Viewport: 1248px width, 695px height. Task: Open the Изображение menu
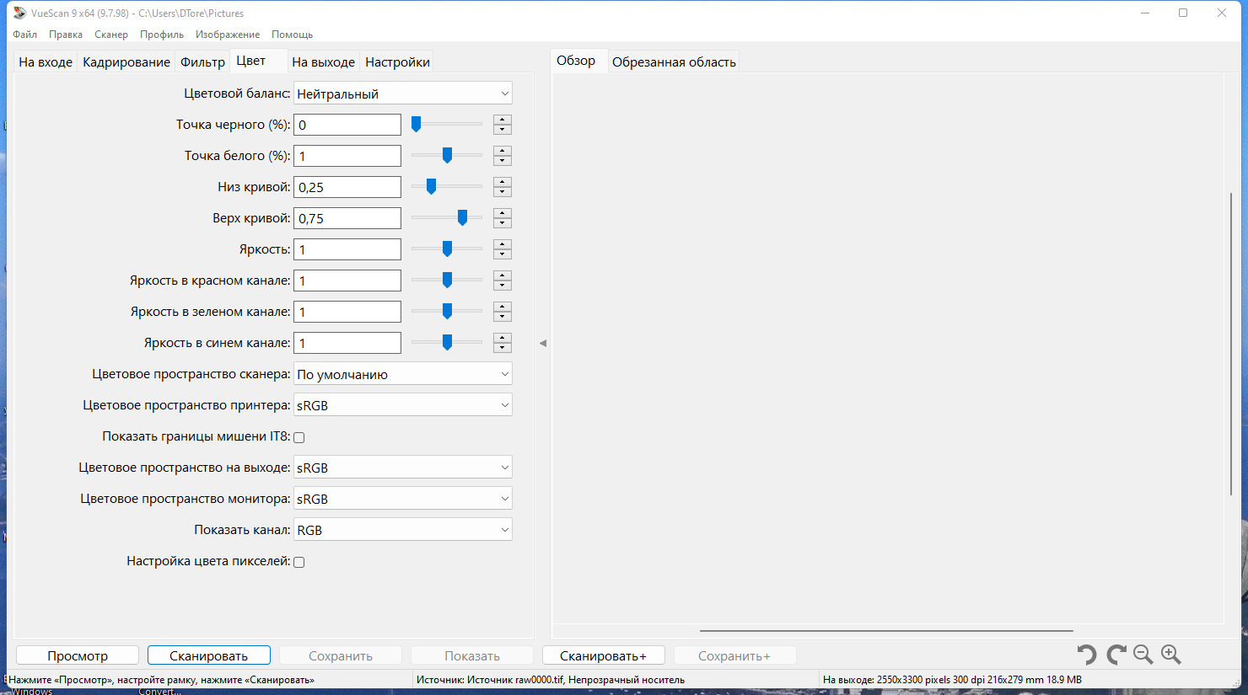click(228, 35)
